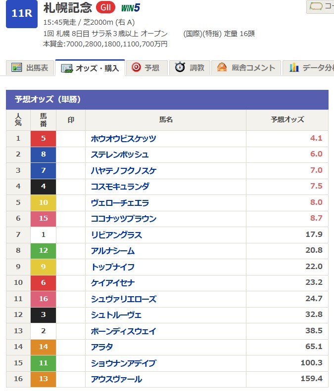Viewport: 334px width, 391px height.
Task: Open the 出馬表 tab
Action: 30,68
